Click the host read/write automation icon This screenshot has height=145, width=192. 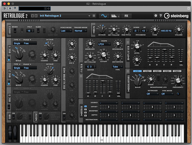[5, 8]
